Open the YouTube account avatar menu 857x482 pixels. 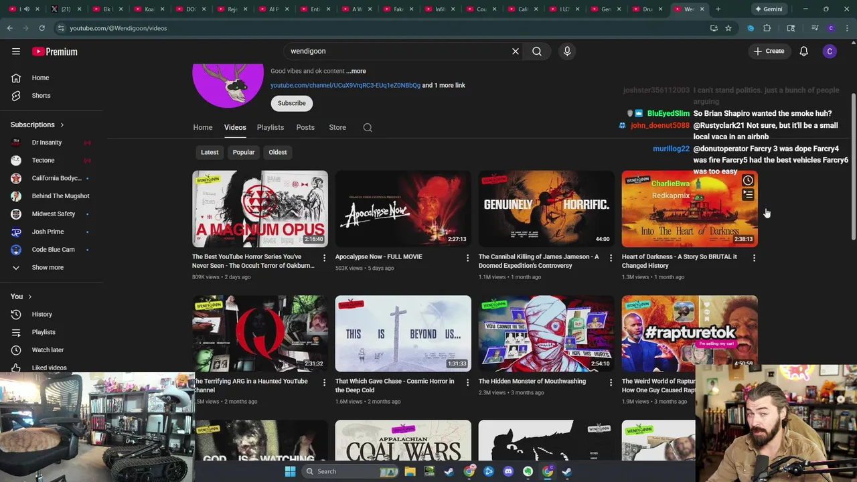point(830,51)
